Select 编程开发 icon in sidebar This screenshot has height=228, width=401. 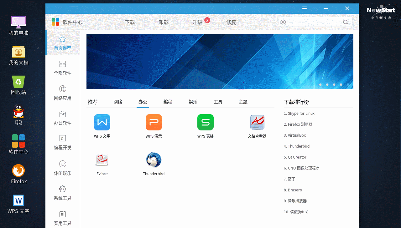[x=63, y=138]
